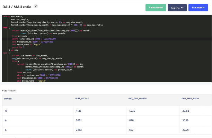Viewport: 212px width, 138px height.
Task: Click the DAU / MAU ratio title
Action: [x=17, y=7]
